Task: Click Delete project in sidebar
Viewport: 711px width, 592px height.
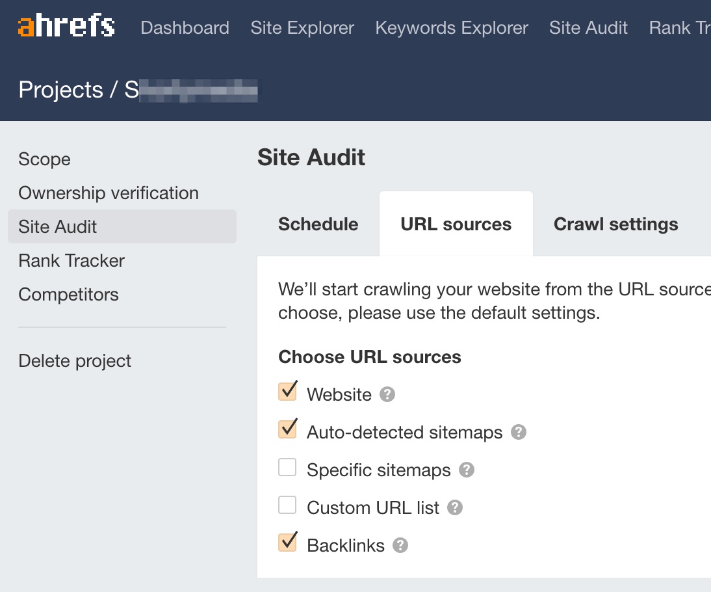Action: click(75, 361)
